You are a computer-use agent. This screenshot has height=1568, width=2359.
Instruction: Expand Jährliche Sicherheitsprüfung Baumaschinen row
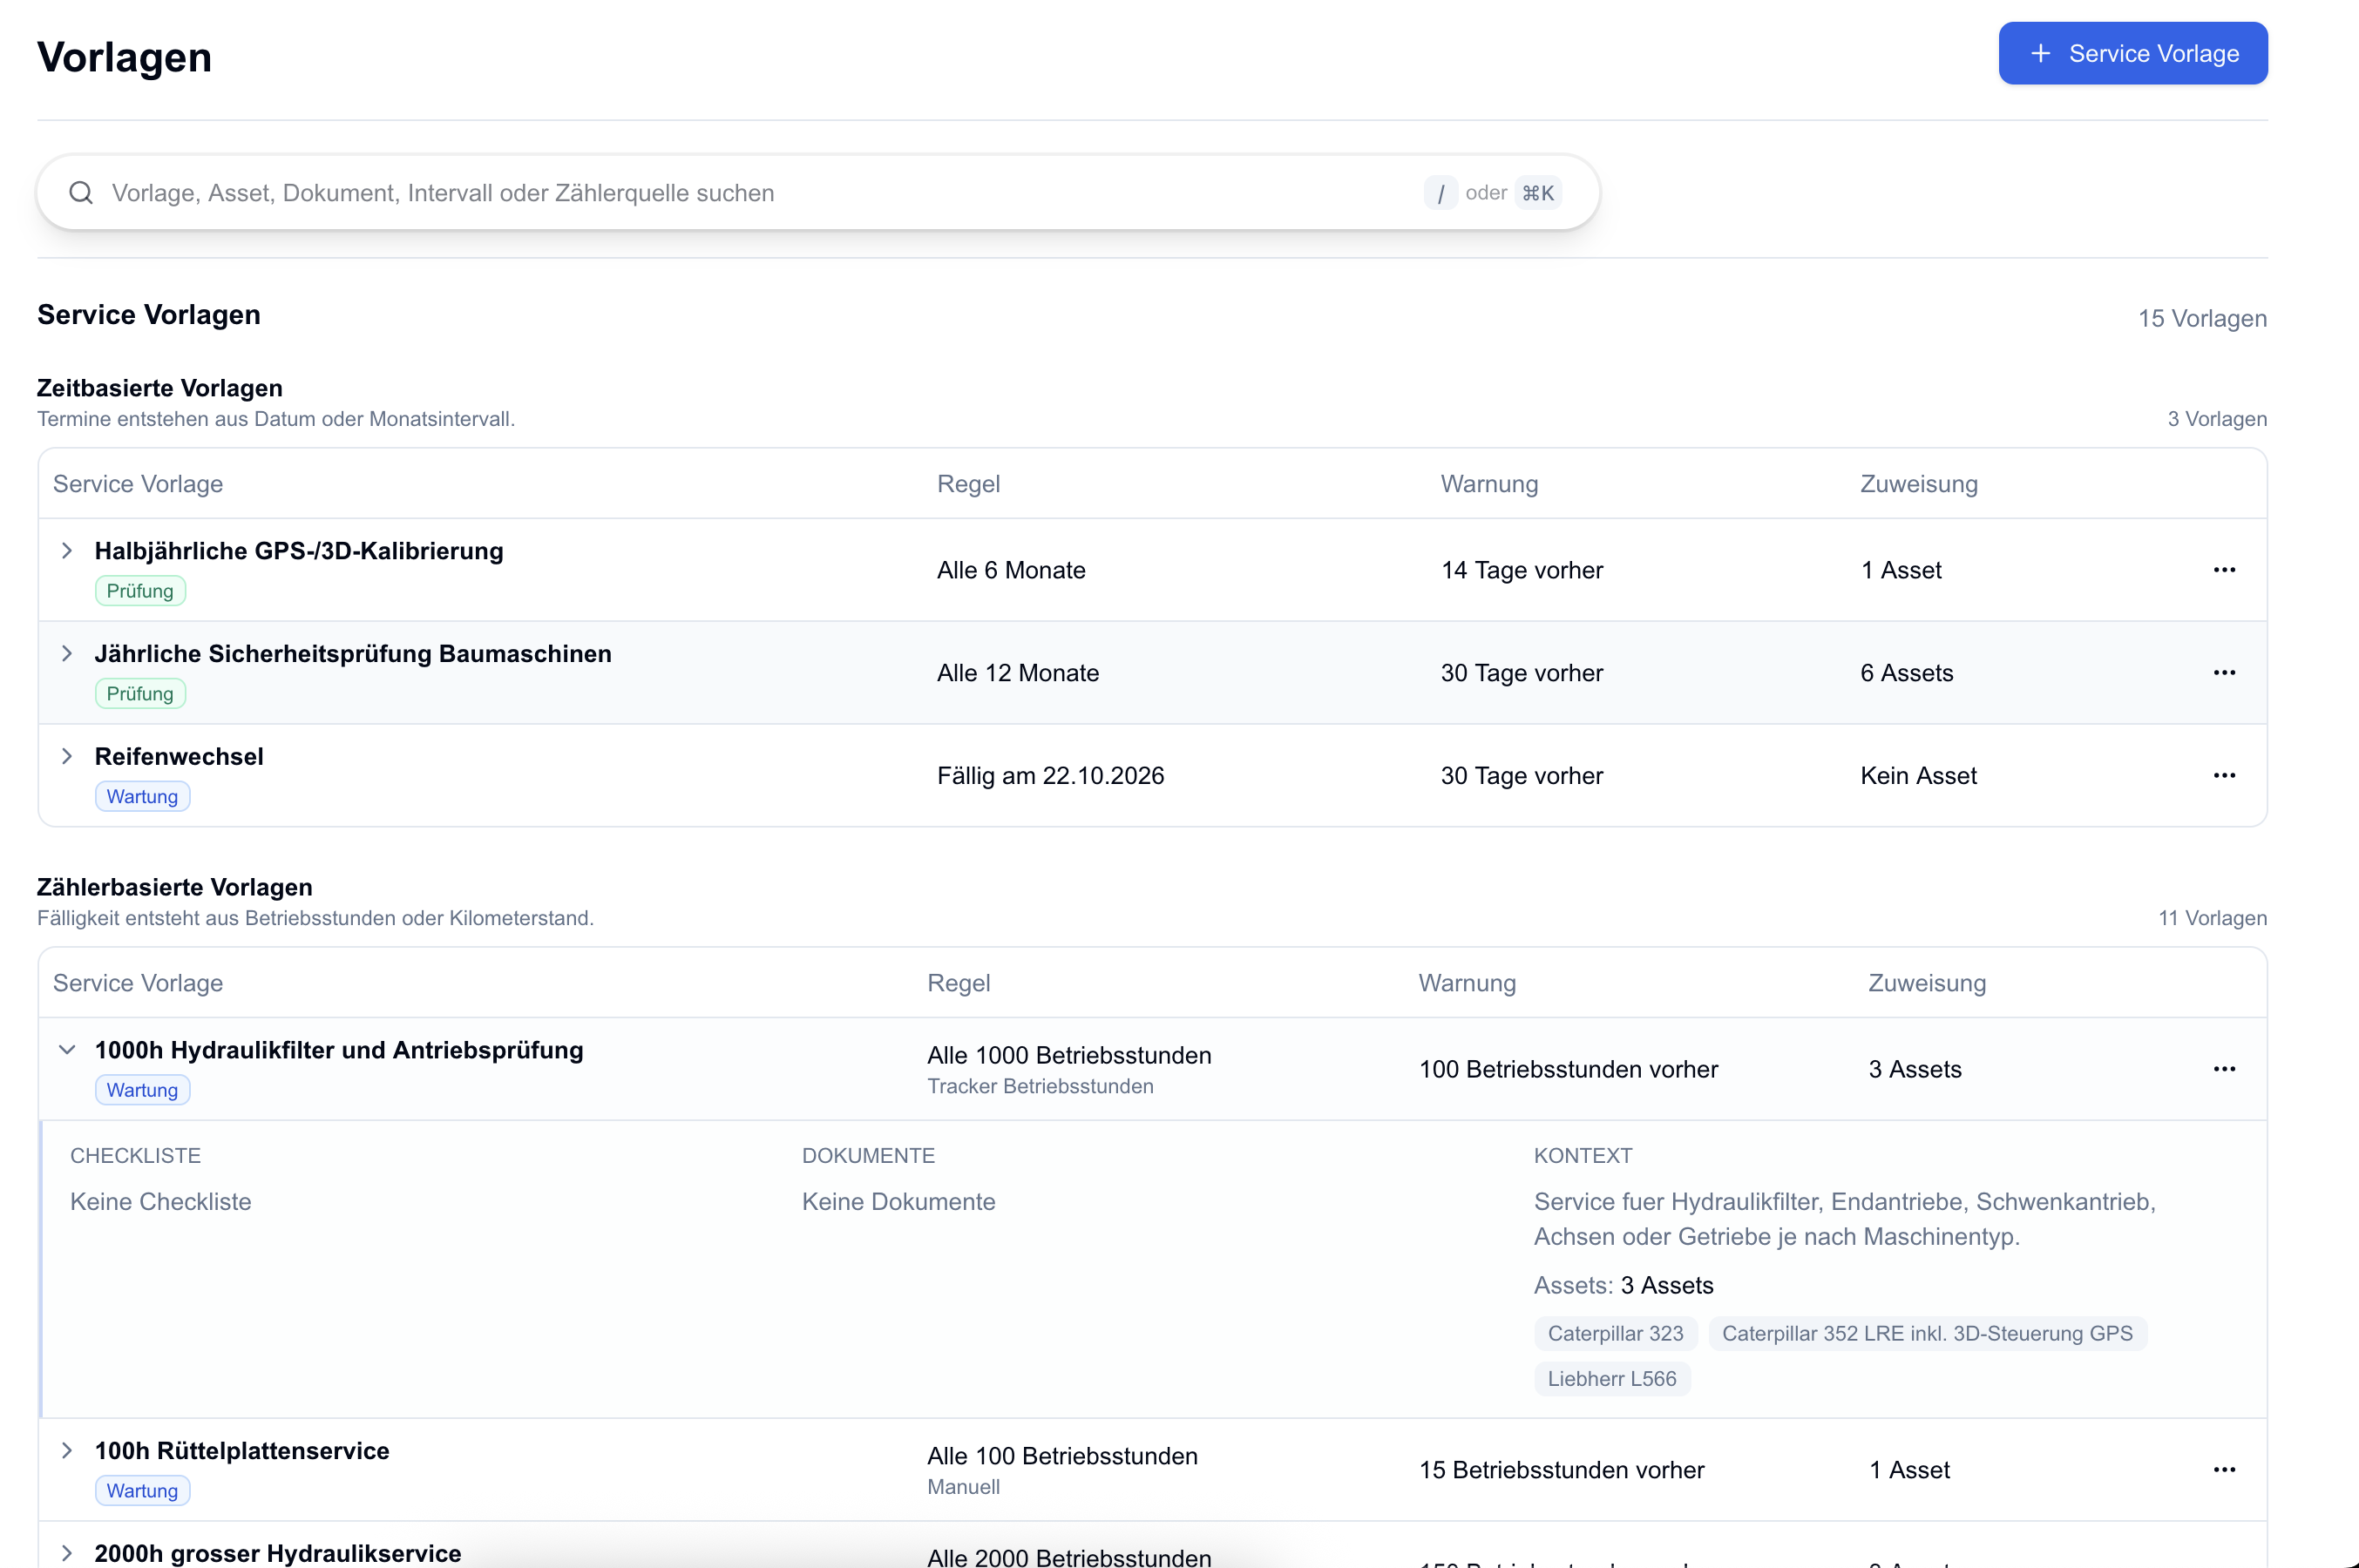pyautogui.click(x=67, y=654)
